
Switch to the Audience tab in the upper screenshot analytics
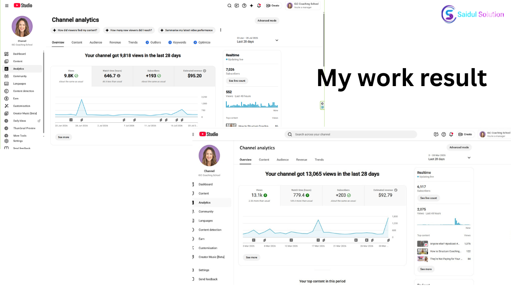click(x=96, y=42)
